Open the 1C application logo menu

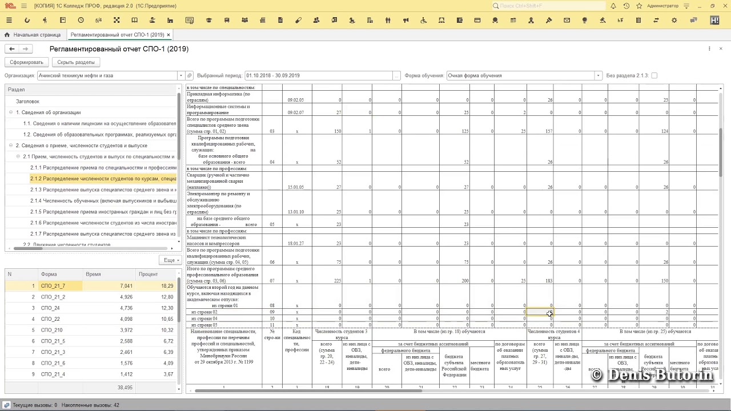coord(9,6)
